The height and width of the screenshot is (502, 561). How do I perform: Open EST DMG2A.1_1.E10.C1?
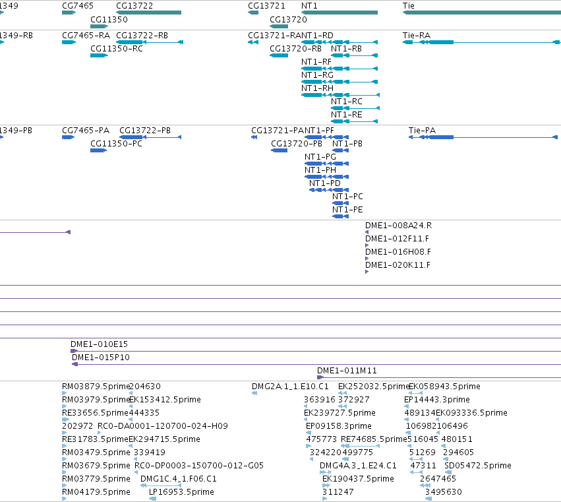pos(290,387)
